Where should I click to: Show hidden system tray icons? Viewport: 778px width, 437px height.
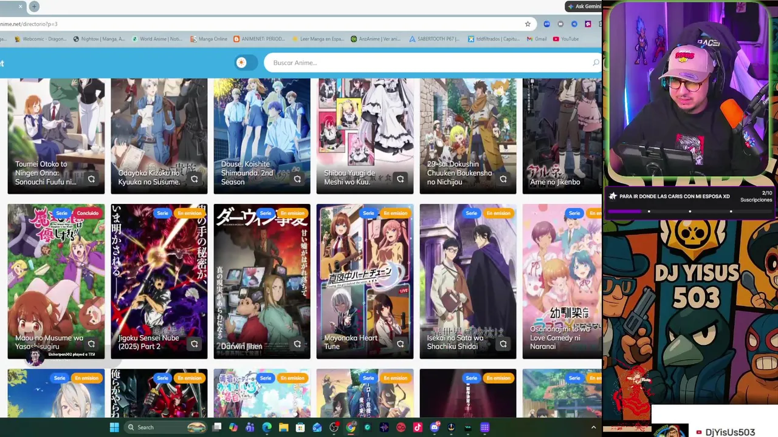click(593, 427)
